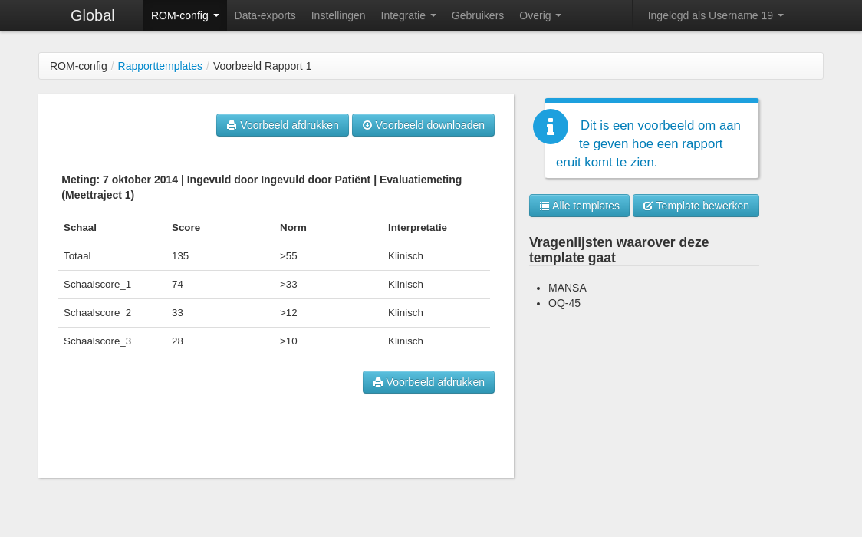Image resolution: width=862 pixels, height=537 pixels.
Task: Open Instellingen from the navigation bar
Action: click(338, 15)
